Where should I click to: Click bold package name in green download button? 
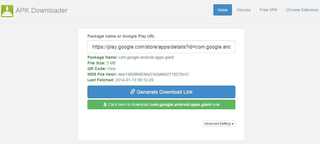(x=181, y=104)
